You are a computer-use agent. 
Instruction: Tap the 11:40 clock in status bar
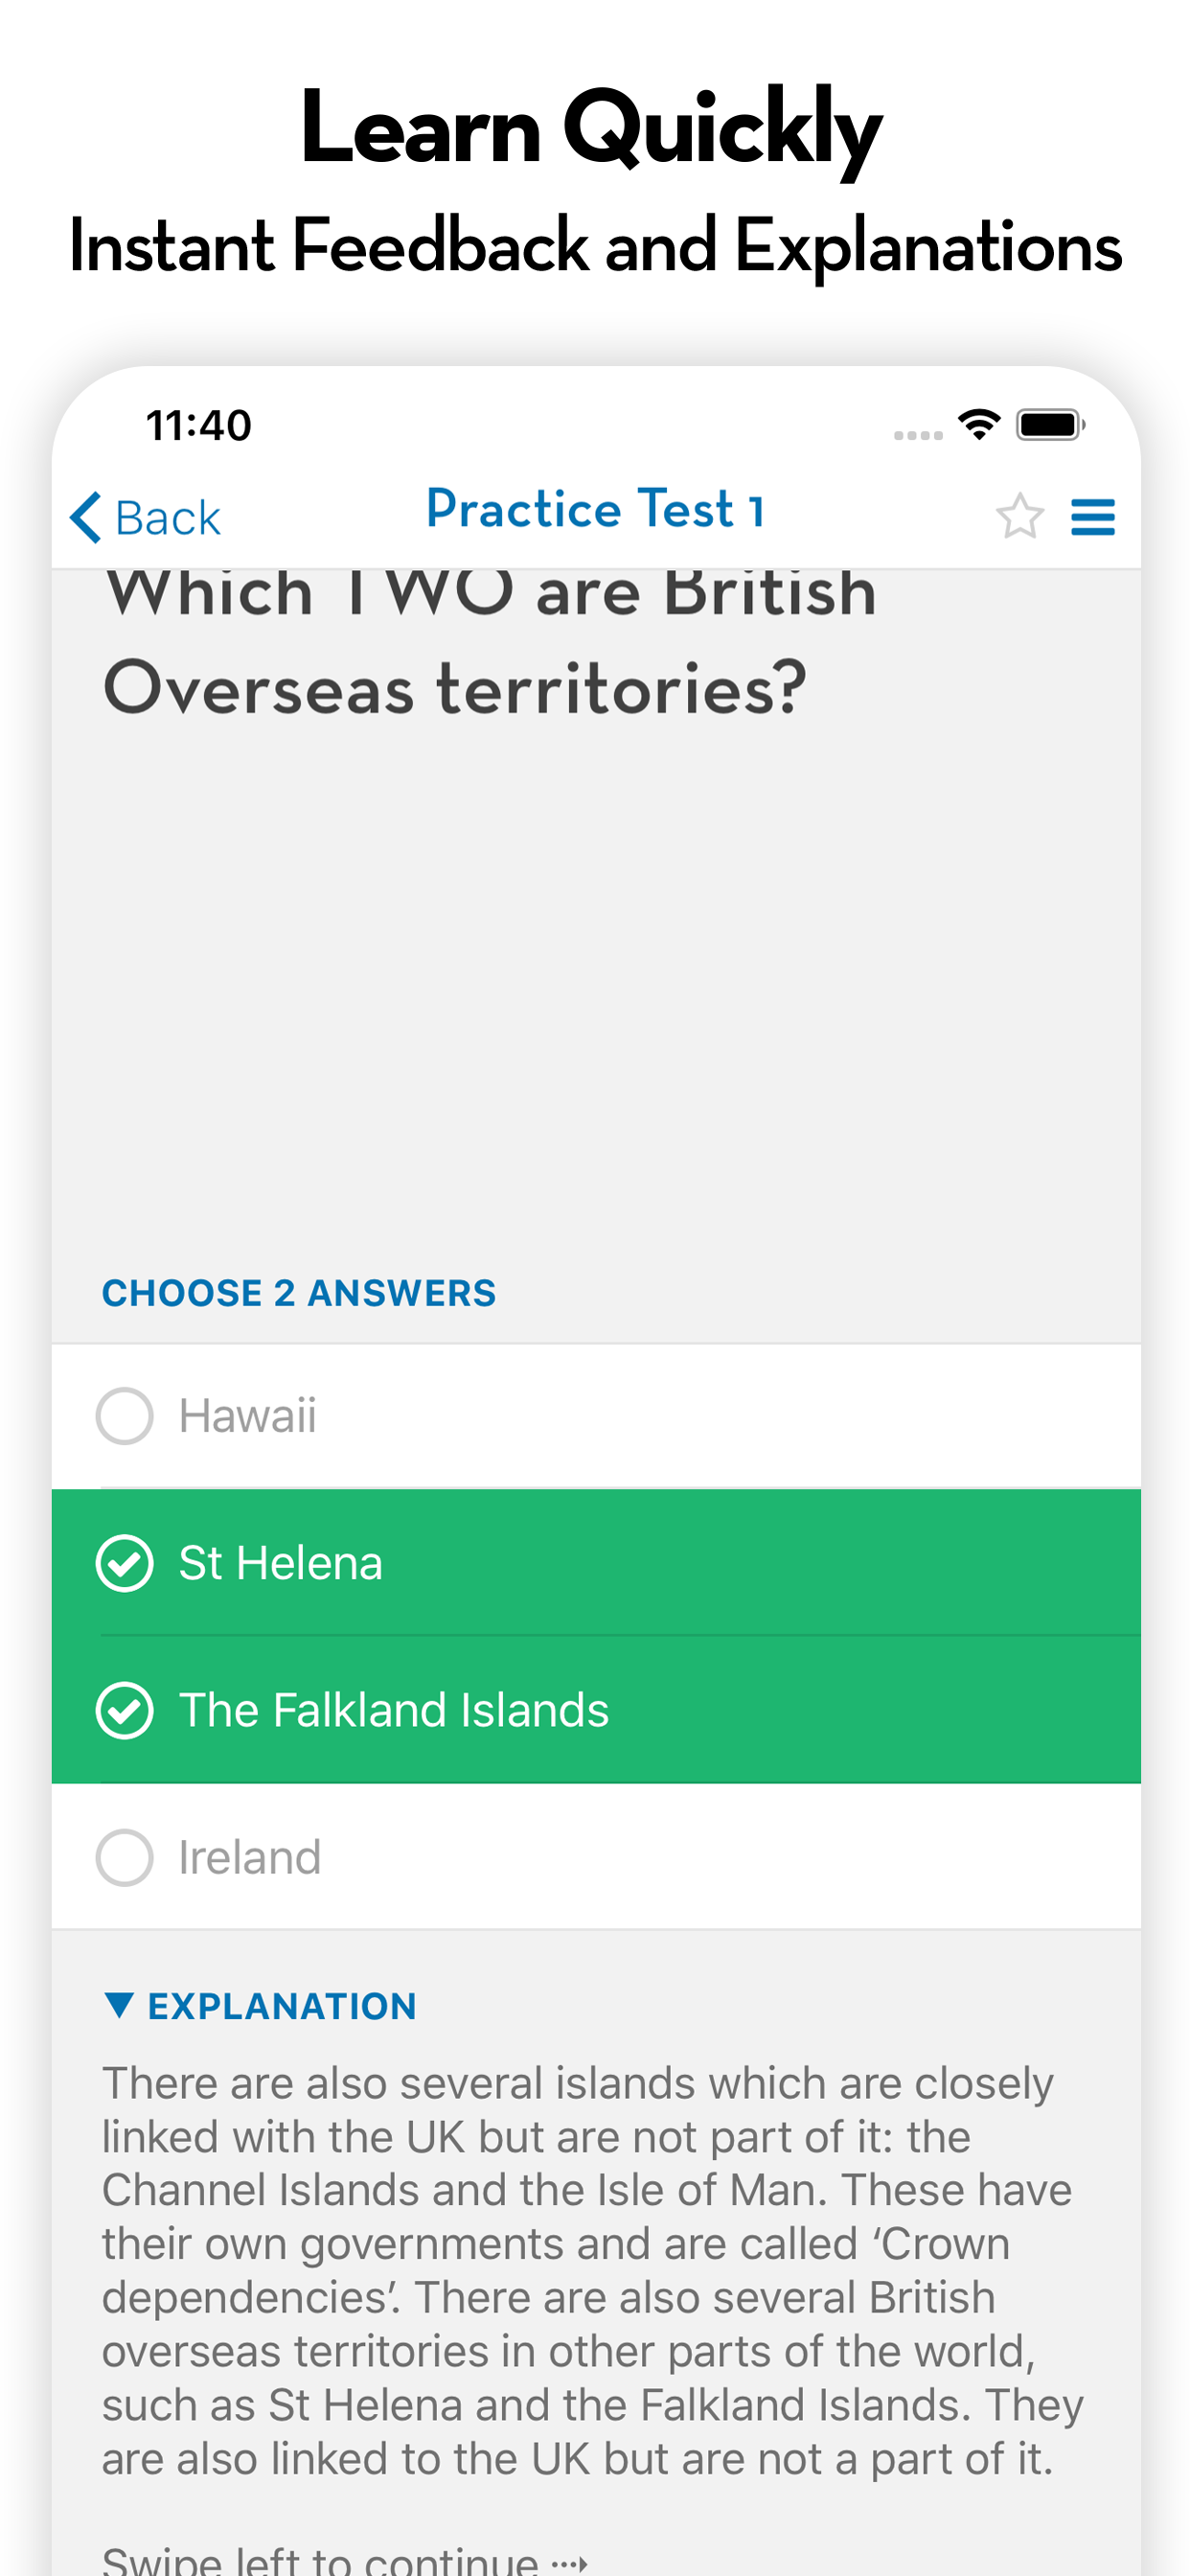tap(199, 425)
